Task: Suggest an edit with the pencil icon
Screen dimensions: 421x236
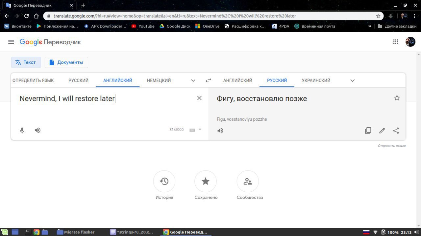Action: pos(382,131)
